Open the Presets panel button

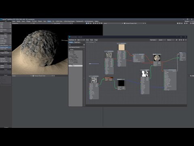(x=6, y=39)
